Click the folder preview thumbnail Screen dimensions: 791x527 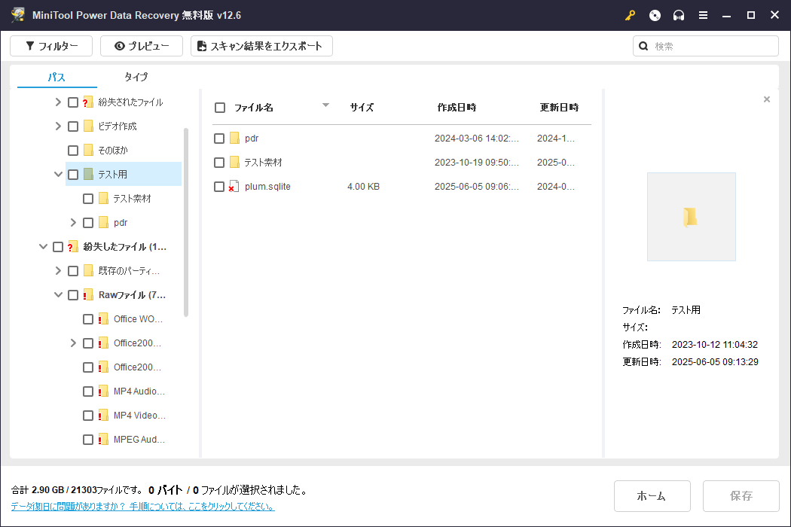pos(691,217)
